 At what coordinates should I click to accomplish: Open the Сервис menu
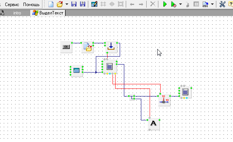(12, 5)
